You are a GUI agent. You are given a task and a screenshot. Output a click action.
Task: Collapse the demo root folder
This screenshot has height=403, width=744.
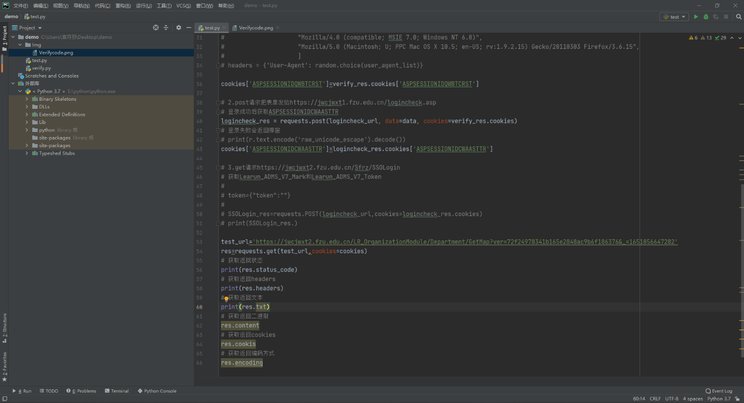(13, 37)
